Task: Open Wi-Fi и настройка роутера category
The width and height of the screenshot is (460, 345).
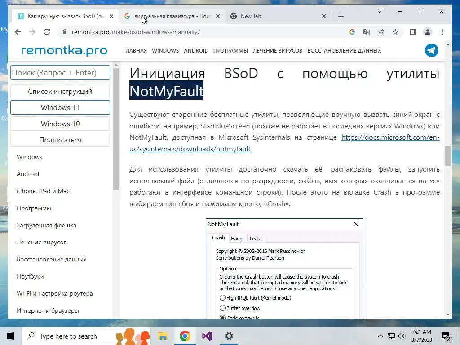Action: pos(54,293)
